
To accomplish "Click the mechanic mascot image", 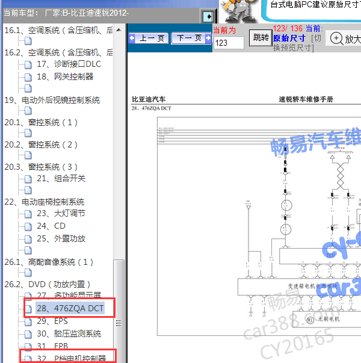I will click(240, 11).
